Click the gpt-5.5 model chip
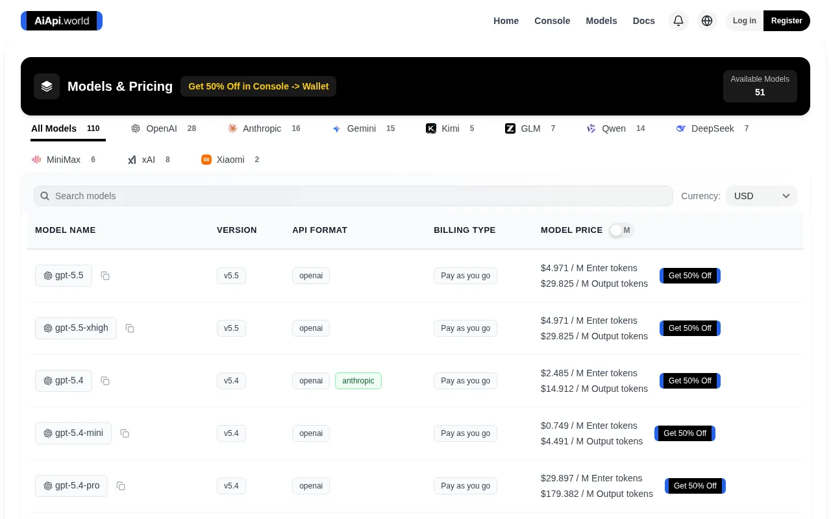This screenshot has height=519, width=831. coord(64,276)
